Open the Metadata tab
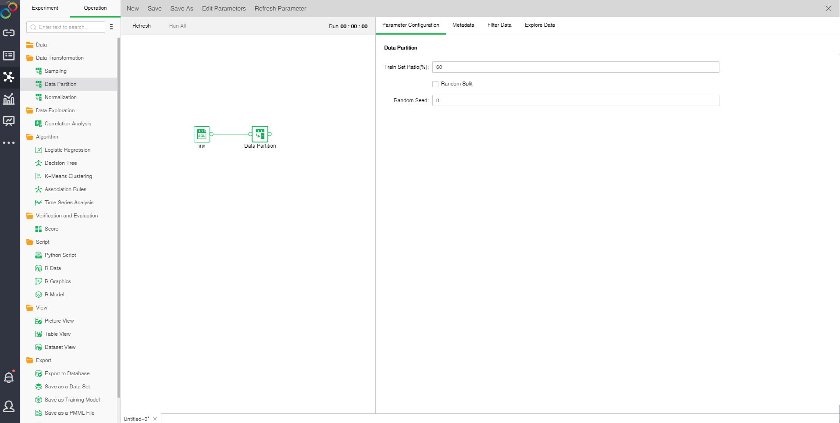Viewport: 840px width, 423px height. pyautogui.click(x=463, y=25)
